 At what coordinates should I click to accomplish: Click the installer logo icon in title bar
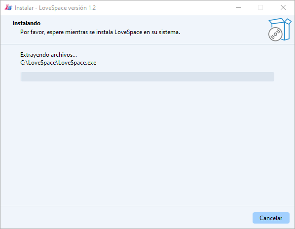[8, 8]
